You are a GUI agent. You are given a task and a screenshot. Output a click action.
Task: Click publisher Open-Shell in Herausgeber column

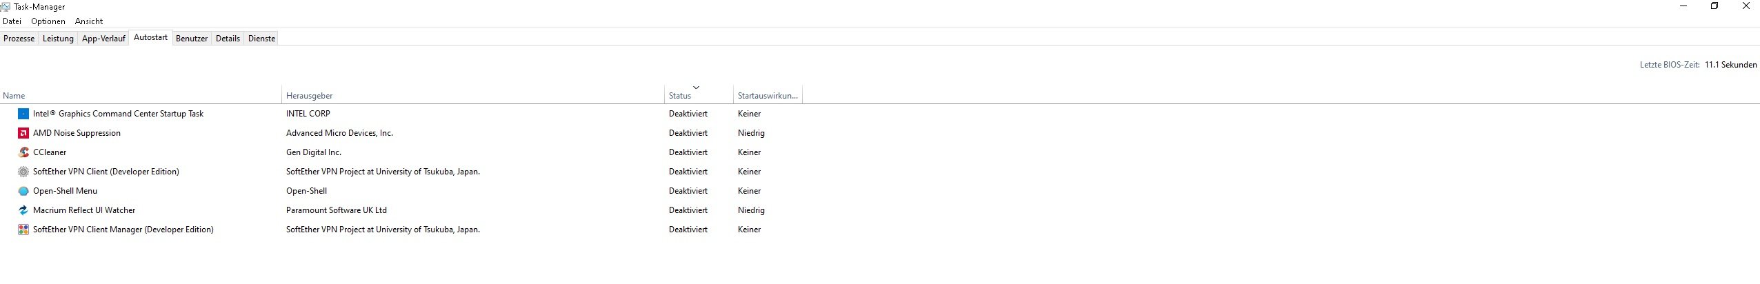(306, 191)
